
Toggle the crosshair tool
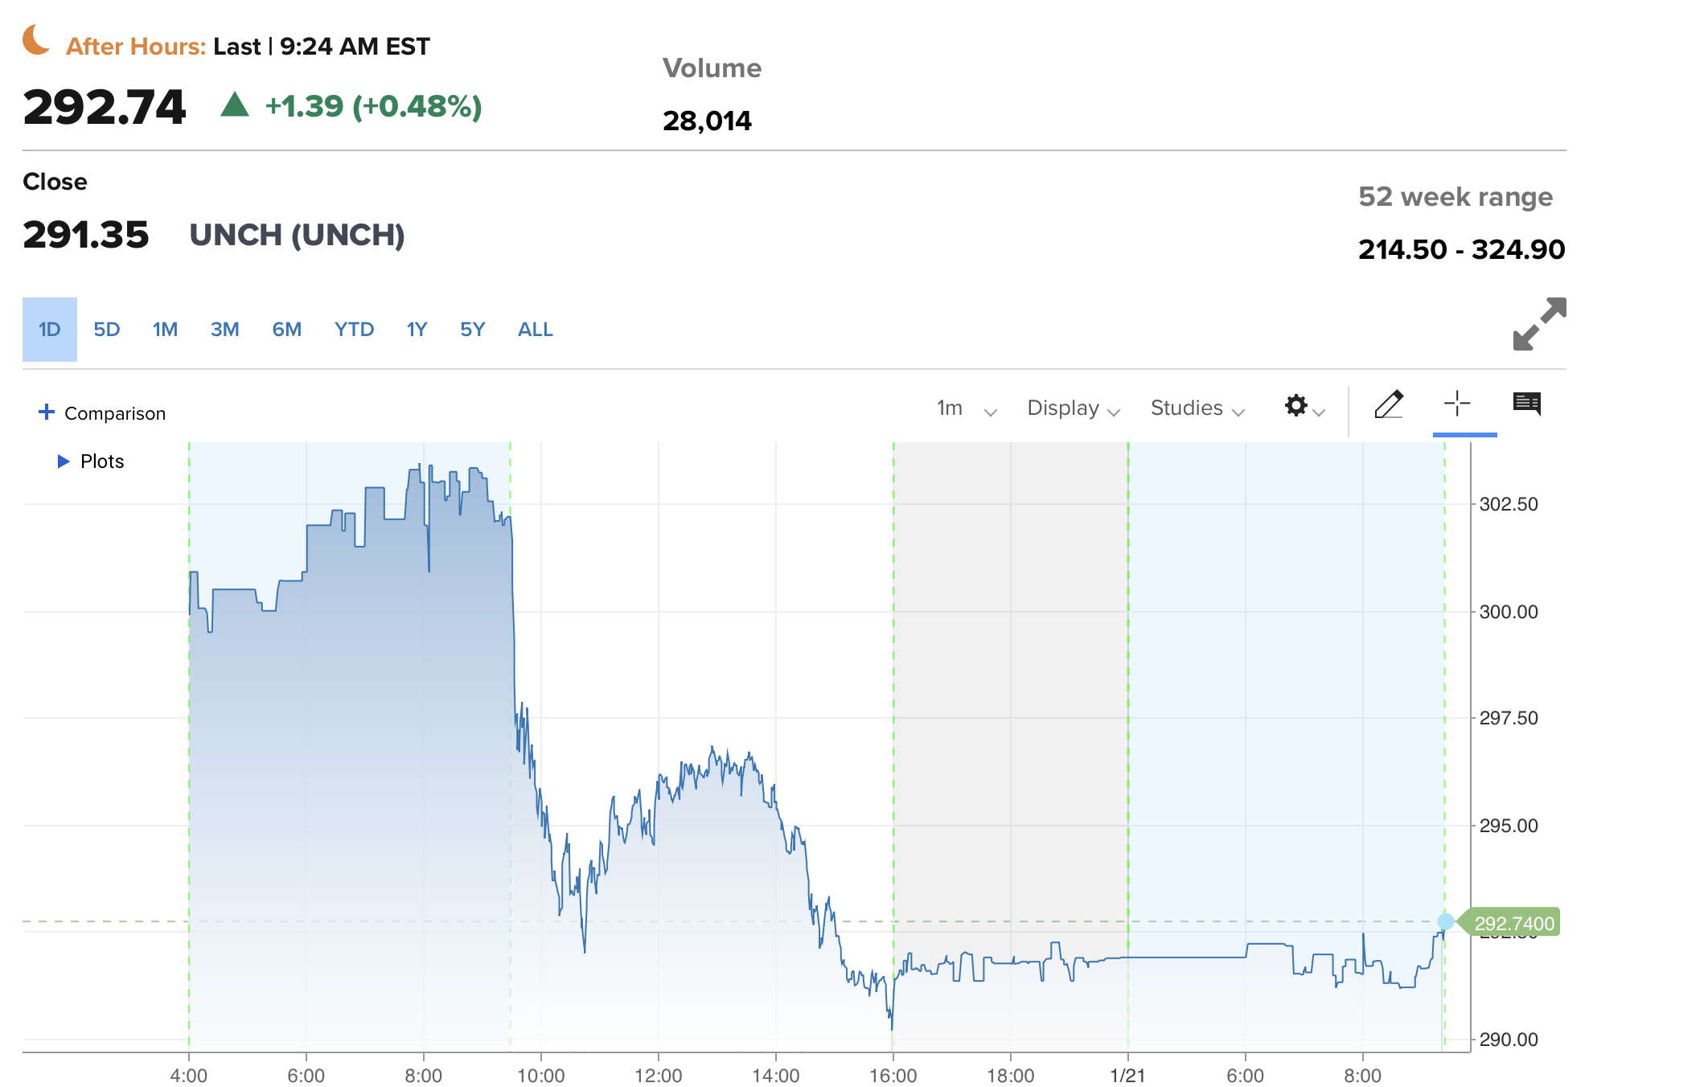[x=1457, y=404]
